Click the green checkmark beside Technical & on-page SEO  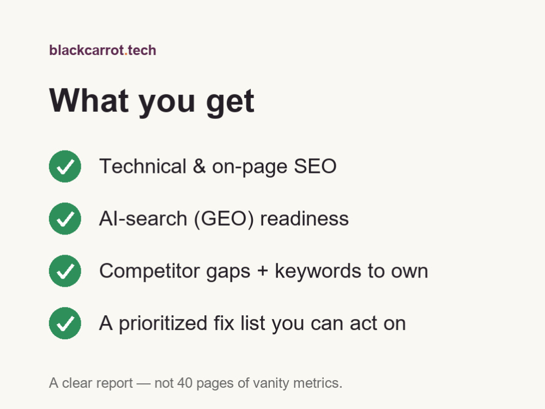coord(65,166)
